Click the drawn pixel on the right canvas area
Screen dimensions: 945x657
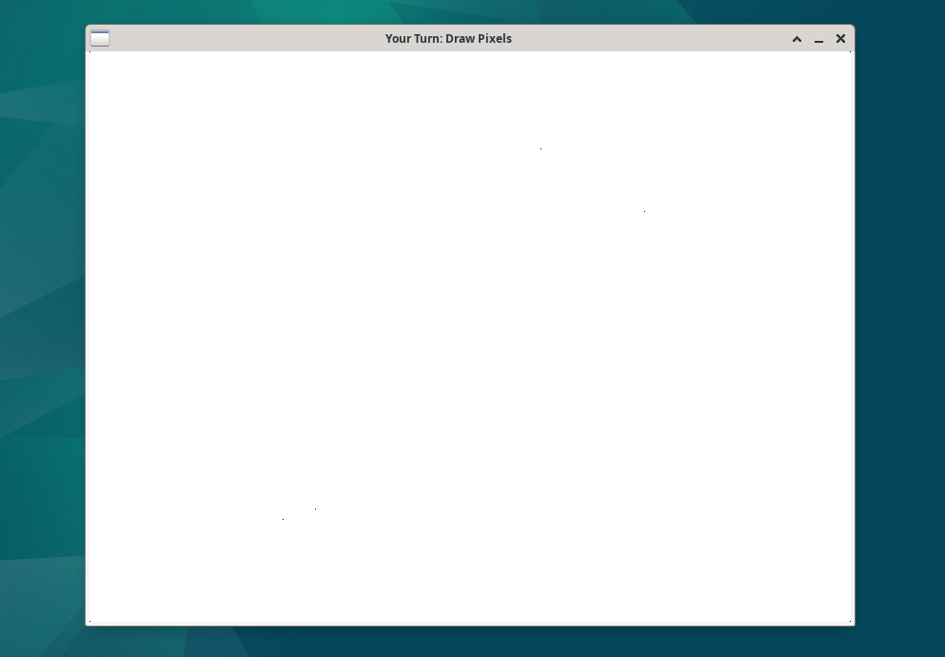click(644, 211)
